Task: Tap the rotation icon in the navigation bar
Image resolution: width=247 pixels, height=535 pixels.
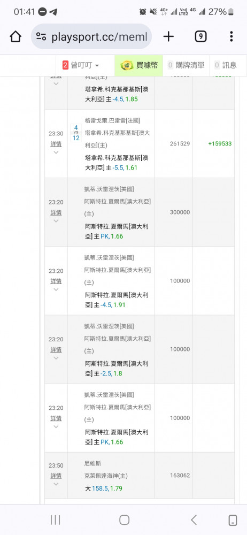Action: [233, 520]
